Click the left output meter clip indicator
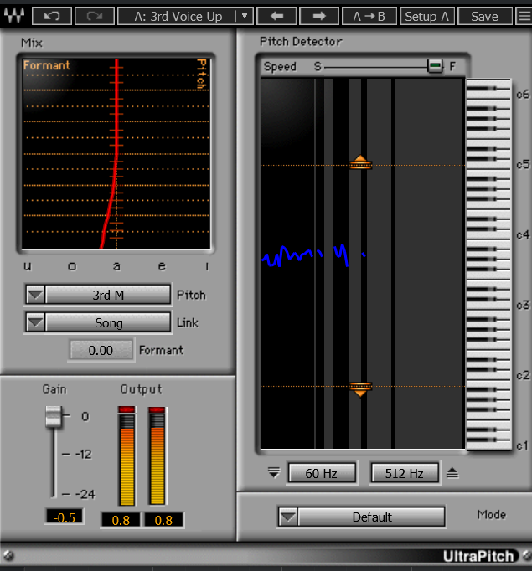532x571 pixels. 127,409
